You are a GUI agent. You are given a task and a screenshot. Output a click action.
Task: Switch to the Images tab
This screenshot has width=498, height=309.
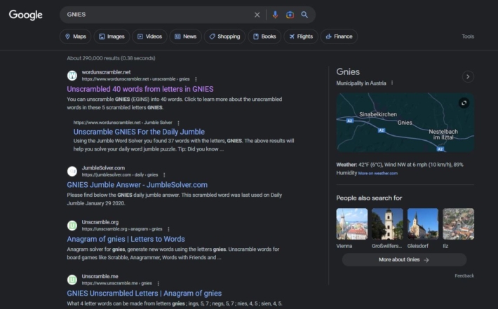click(112, 36)
